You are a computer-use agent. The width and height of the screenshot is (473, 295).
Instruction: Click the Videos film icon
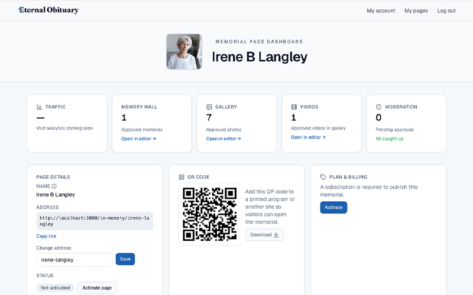point(294,107)
